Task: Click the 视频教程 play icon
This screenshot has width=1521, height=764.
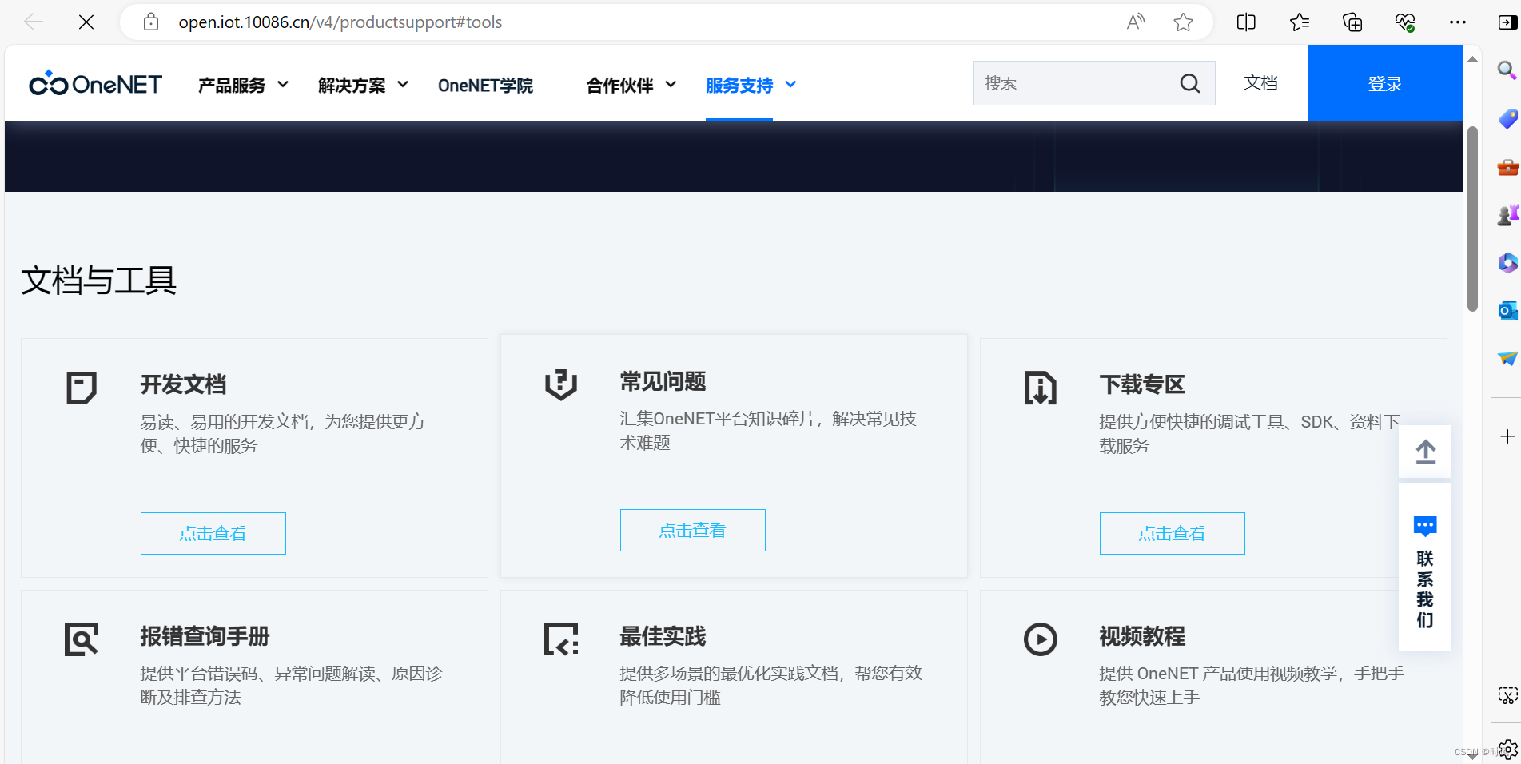Action: pyautogui.click(x=1040, y=639)
